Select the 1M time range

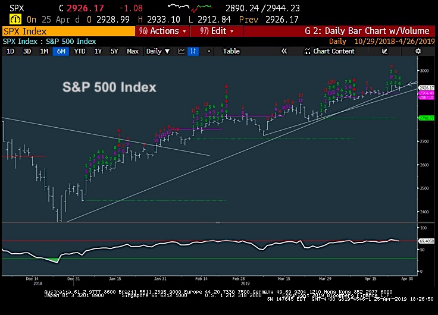pos(44,51)
